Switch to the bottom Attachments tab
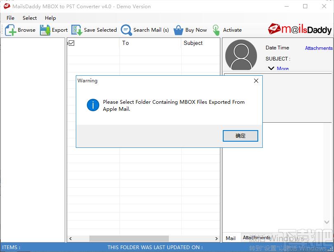The image size is (334, 252). pos(256,238)
